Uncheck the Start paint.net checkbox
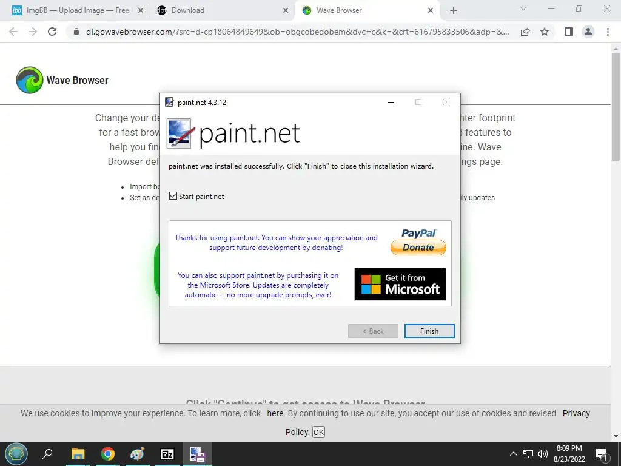621x466 pixels. (x=173, y=196)
